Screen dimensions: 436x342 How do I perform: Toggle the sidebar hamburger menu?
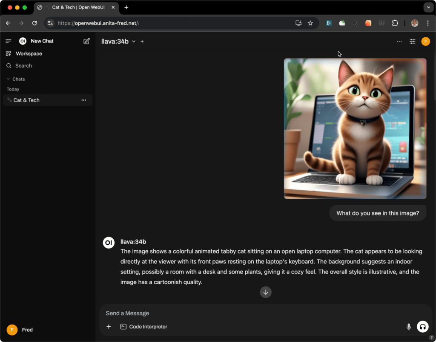point(8,41)
